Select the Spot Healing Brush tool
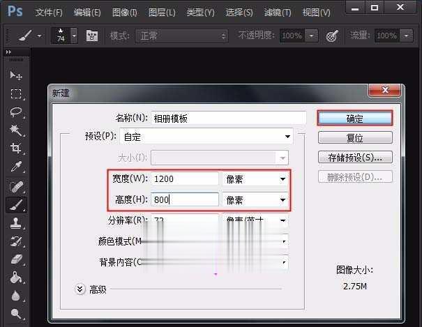 pyautogui.click(x=16, y=186)
